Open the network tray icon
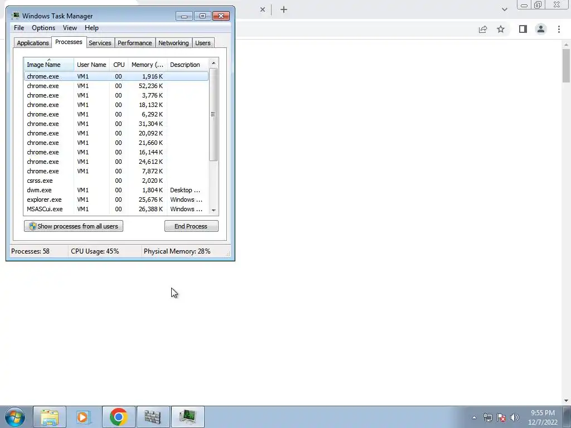The image size is (571, 428). pos(487,417)
